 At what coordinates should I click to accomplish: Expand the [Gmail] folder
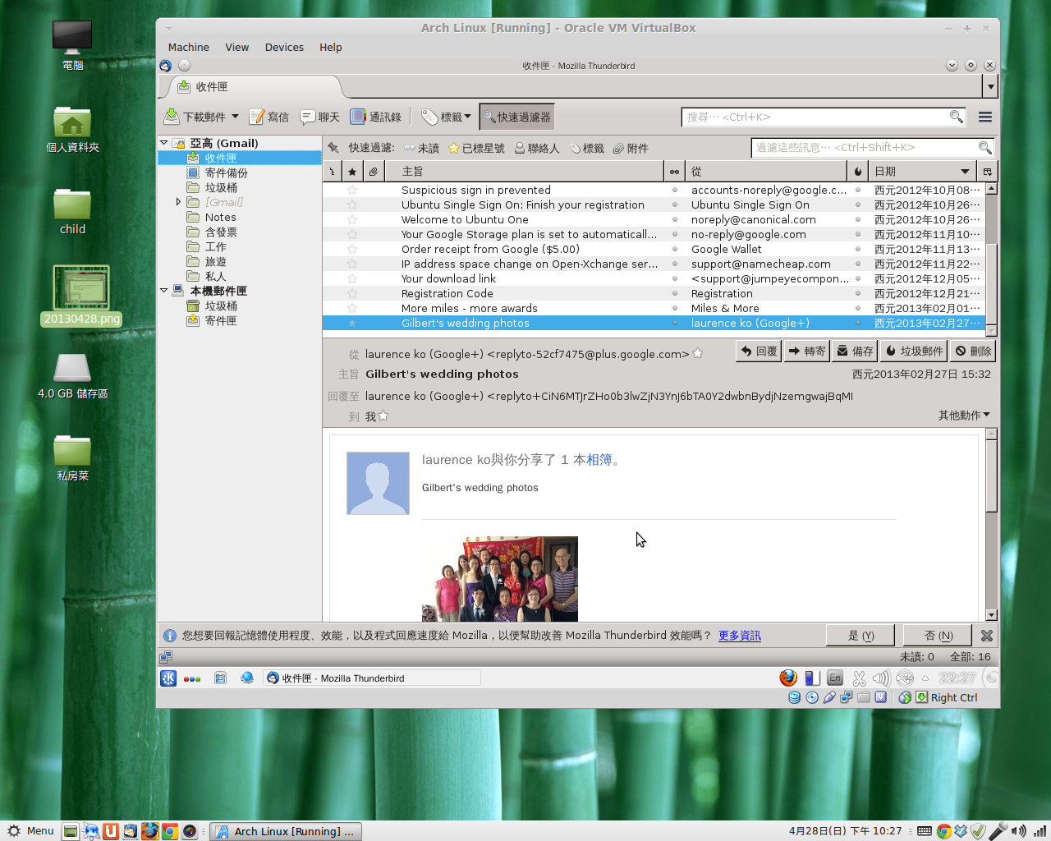179,202
